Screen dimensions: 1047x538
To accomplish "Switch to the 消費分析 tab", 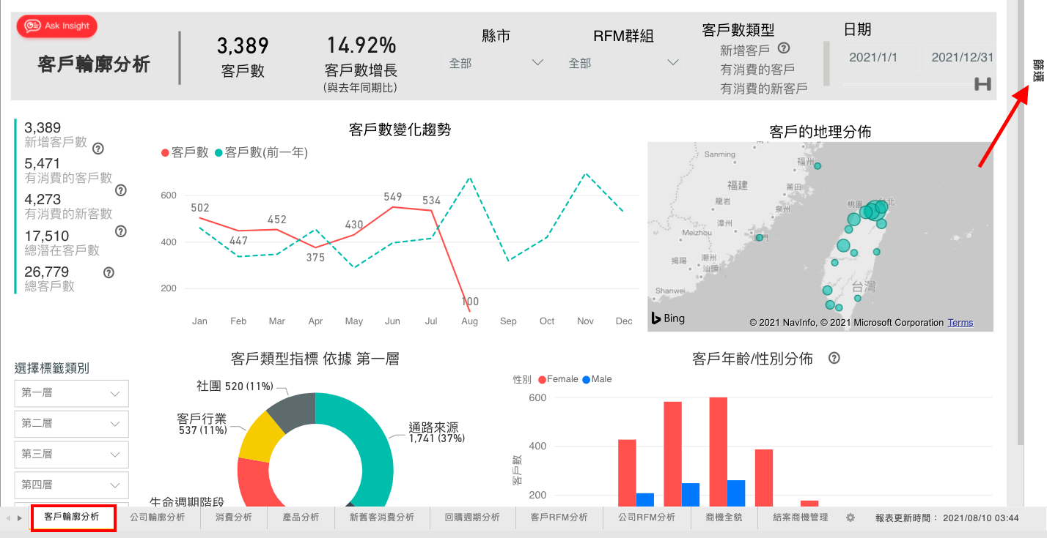I will [233, 518].
